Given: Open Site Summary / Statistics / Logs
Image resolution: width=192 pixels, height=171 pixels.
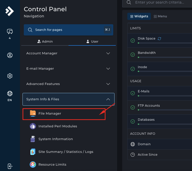Looking at the screenshot, I should (x=66, y=152).
